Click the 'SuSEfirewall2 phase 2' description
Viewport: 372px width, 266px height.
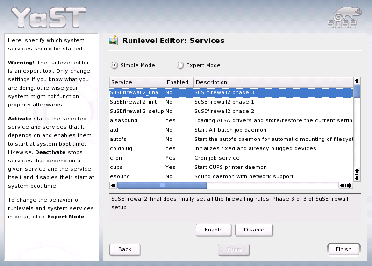[224, 111]
